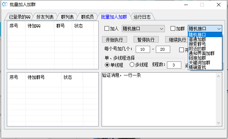Click the minimum count field showing 10
The image size is (228, 139).
click(143, 49)
